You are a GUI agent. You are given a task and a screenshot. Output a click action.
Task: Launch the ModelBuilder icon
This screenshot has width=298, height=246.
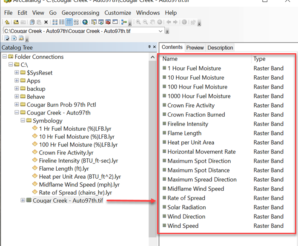(x=124, y=22)
